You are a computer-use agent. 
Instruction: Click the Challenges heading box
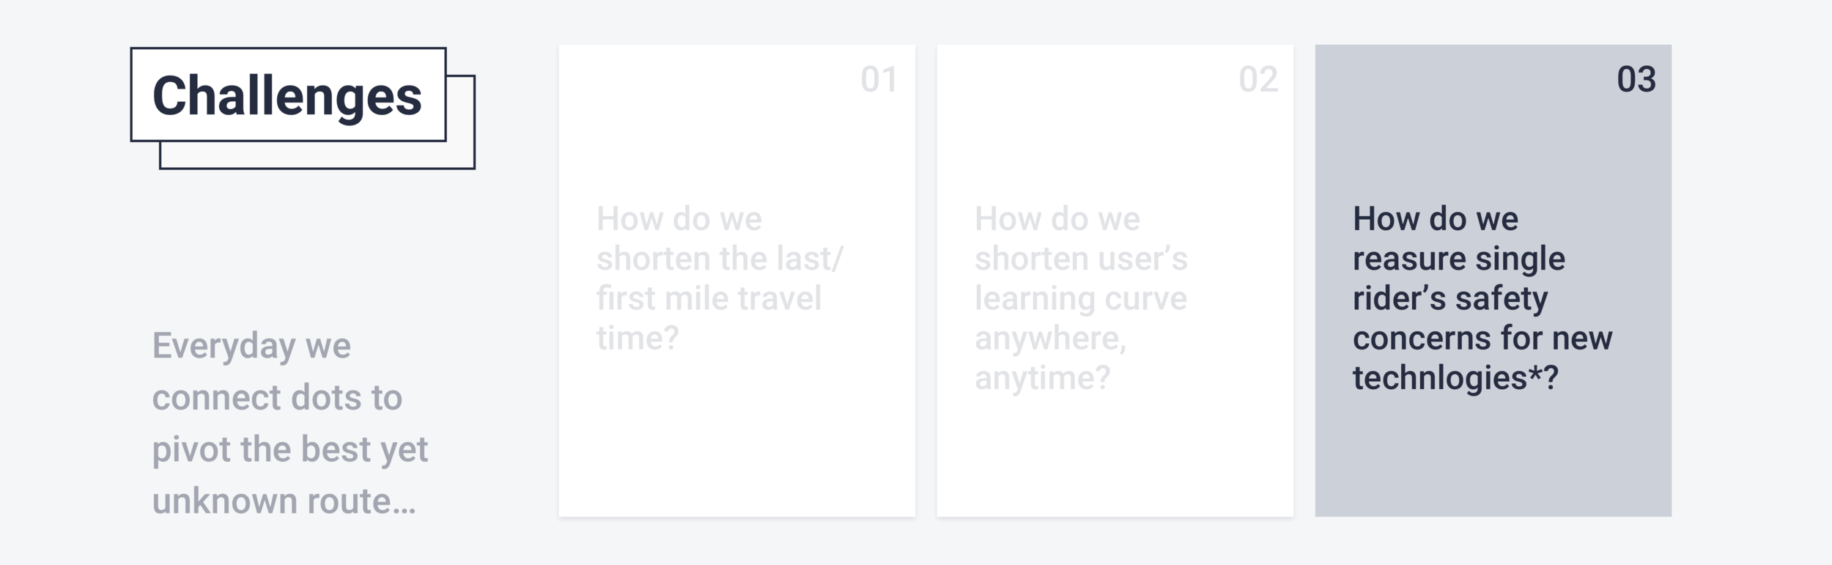point(288,95)
